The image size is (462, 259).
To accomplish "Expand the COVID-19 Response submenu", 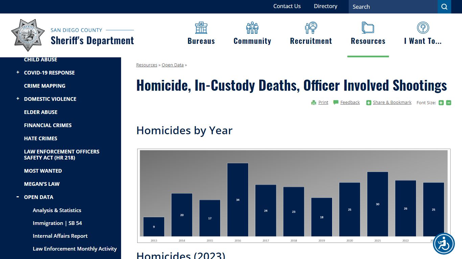I will pos(18,72).
